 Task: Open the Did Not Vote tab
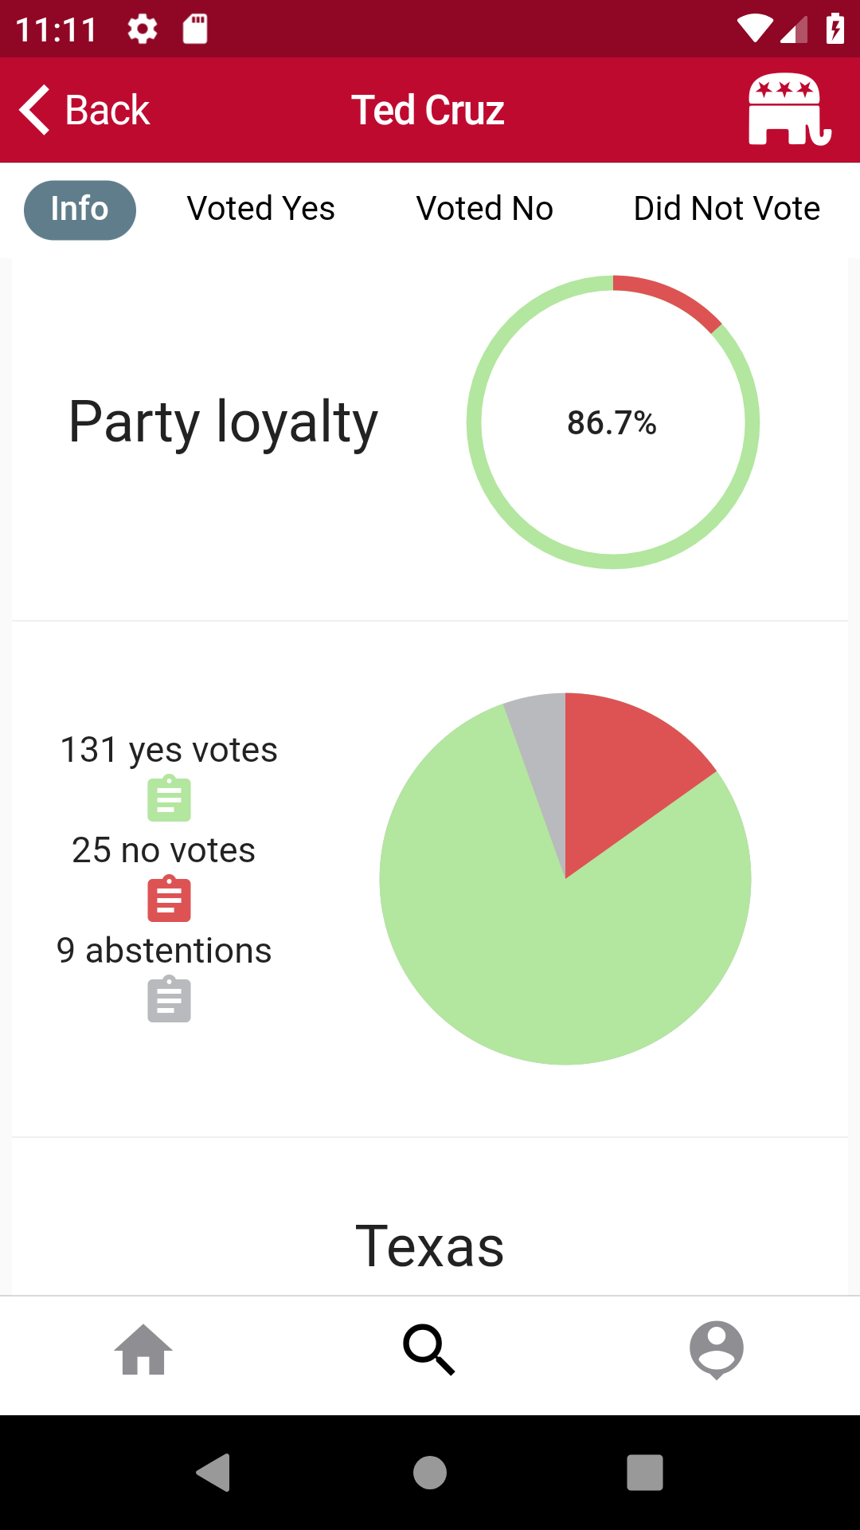click(727, 209)
